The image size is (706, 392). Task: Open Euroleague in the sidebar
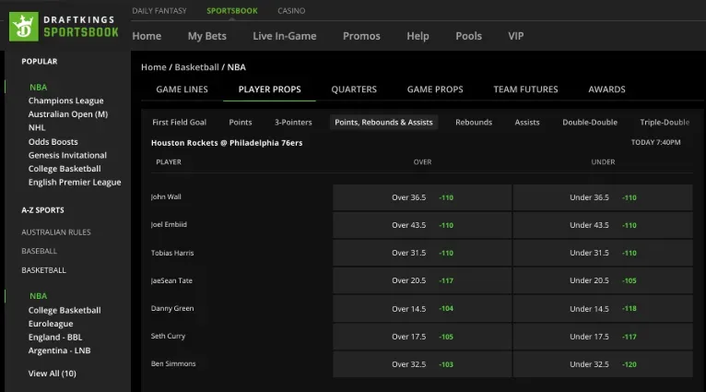pos(51,324)
